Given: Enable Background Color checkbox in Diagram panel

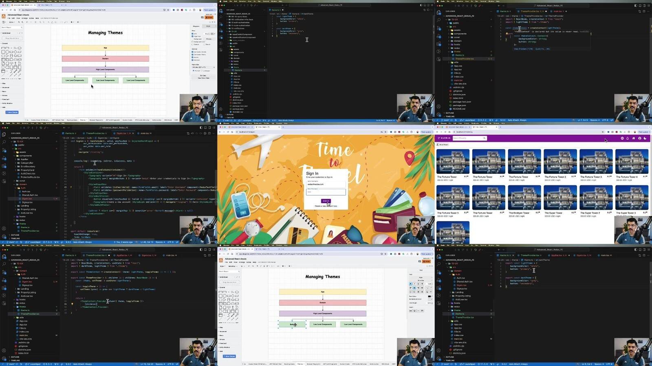Looking at the screenshot, I should tap(192, 42).
